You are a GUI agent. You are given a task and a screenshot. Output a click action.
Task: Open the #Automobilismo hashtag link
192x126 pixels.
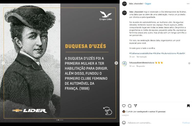click(169, 53)
